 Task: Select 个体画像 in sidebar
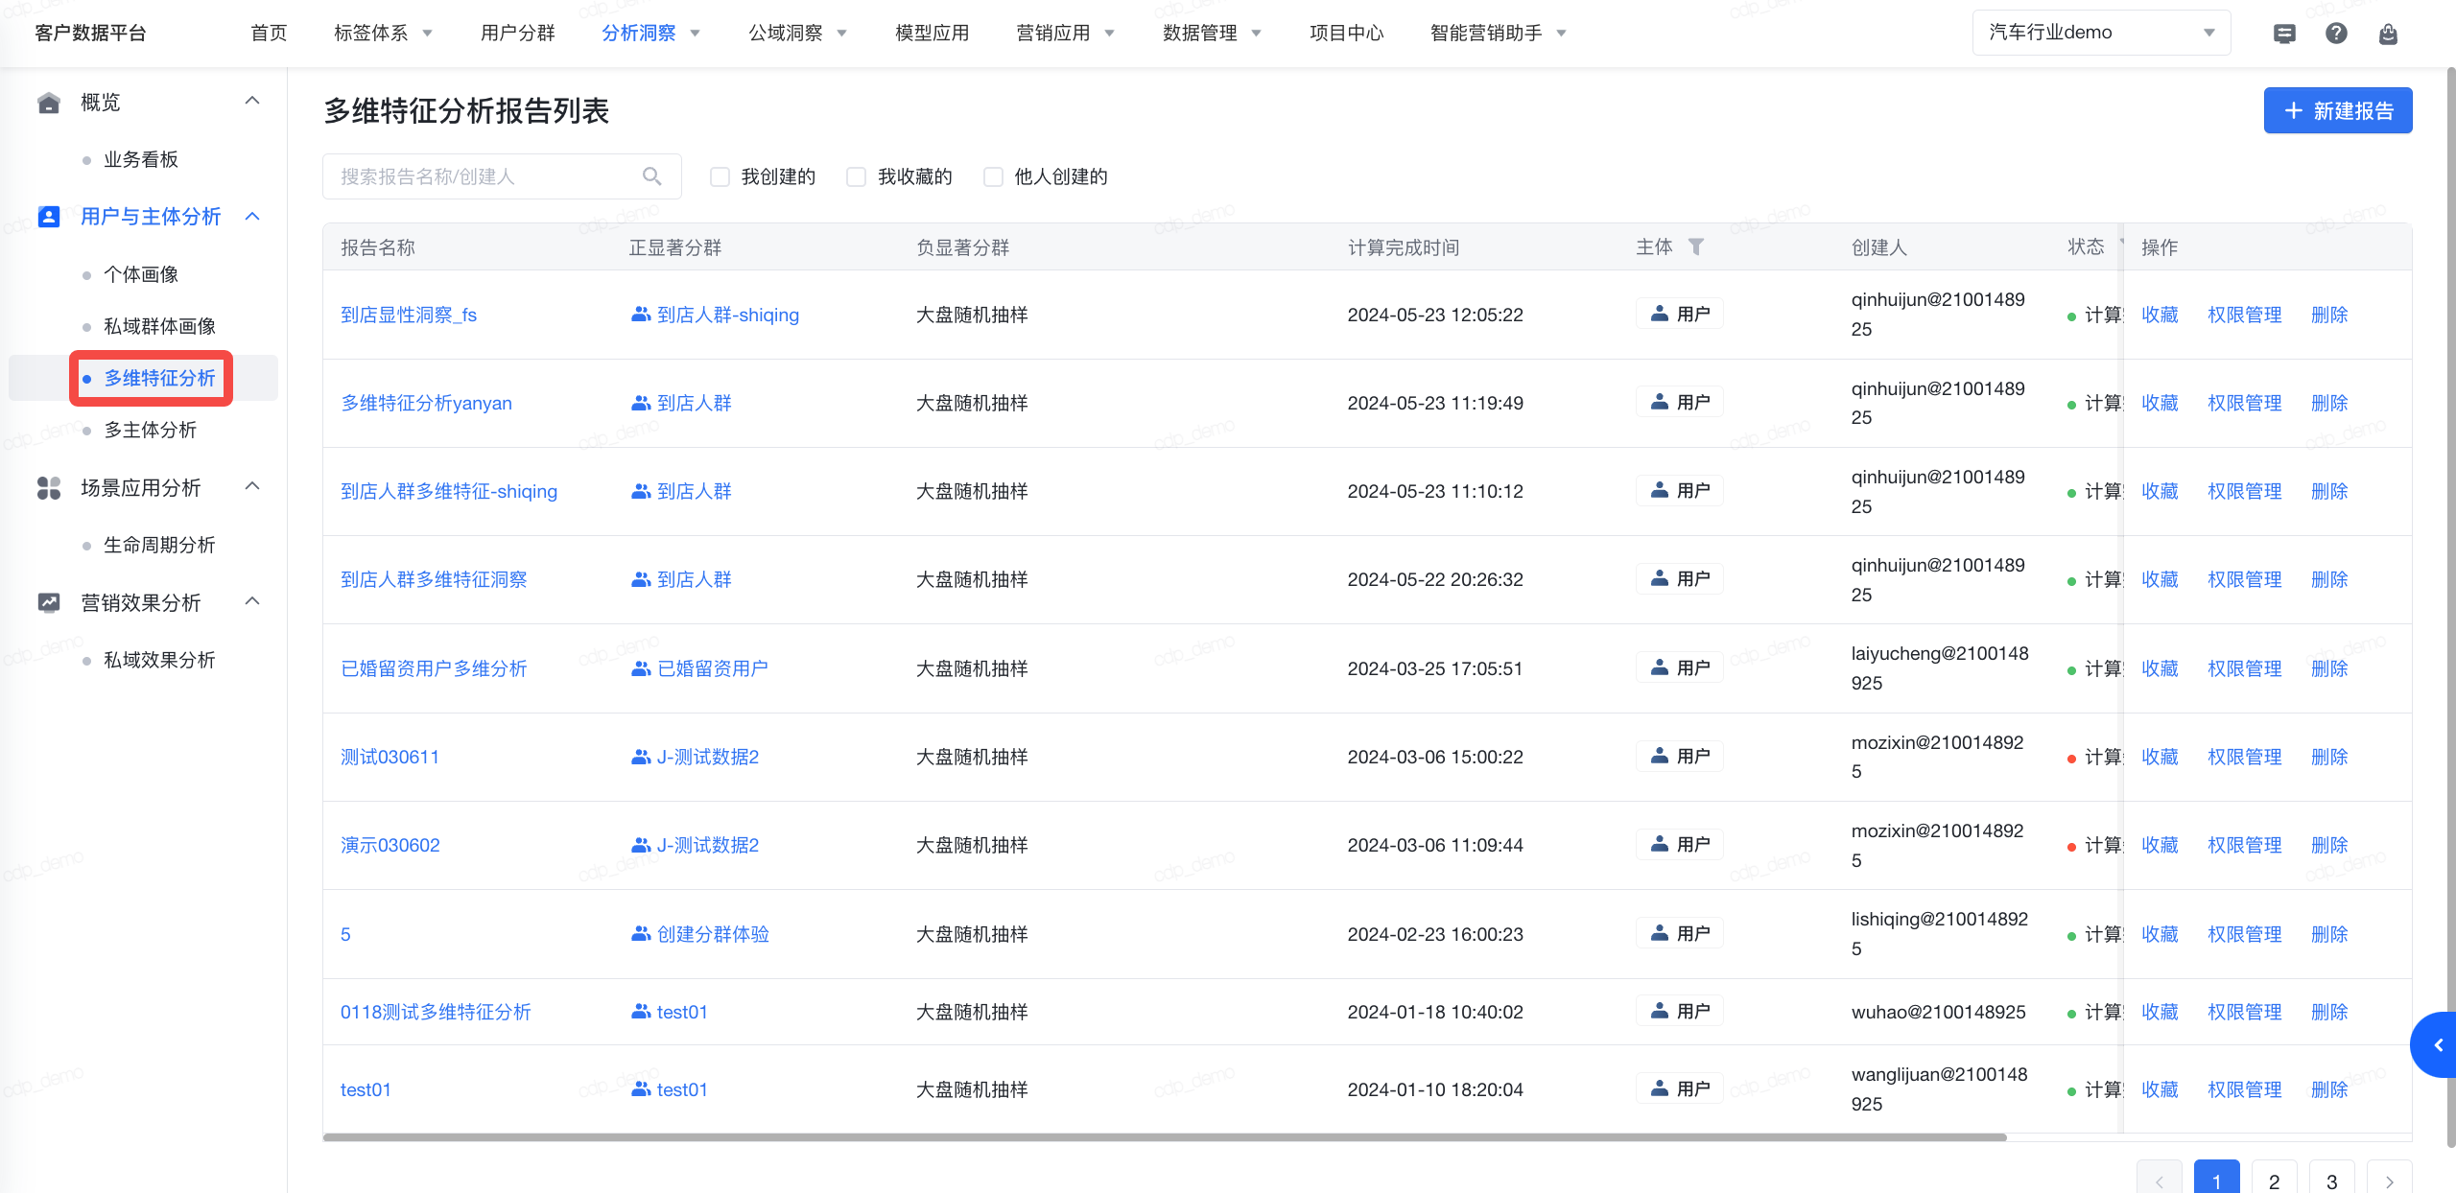[141, 275]
